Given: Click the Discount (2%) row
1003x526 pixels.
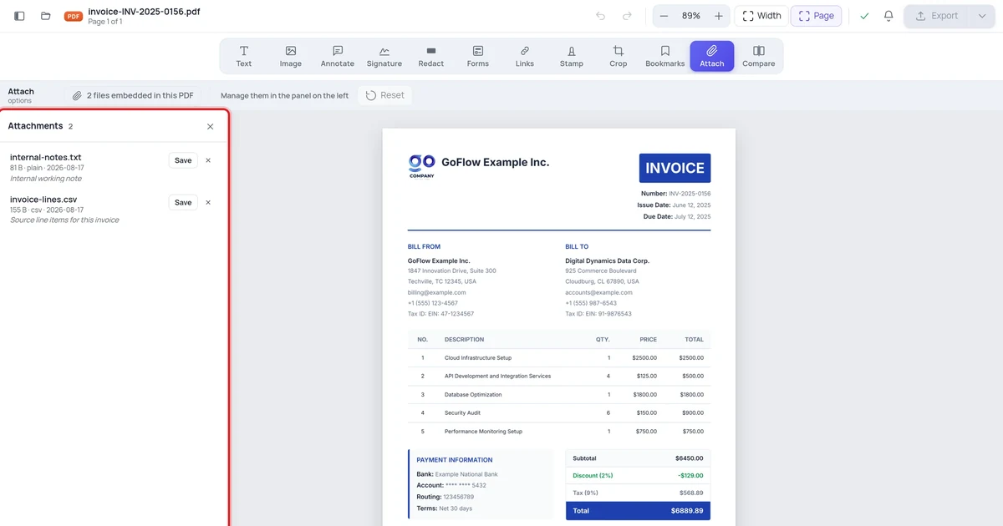Looking at the screenshot, I should tap(638, 475).
